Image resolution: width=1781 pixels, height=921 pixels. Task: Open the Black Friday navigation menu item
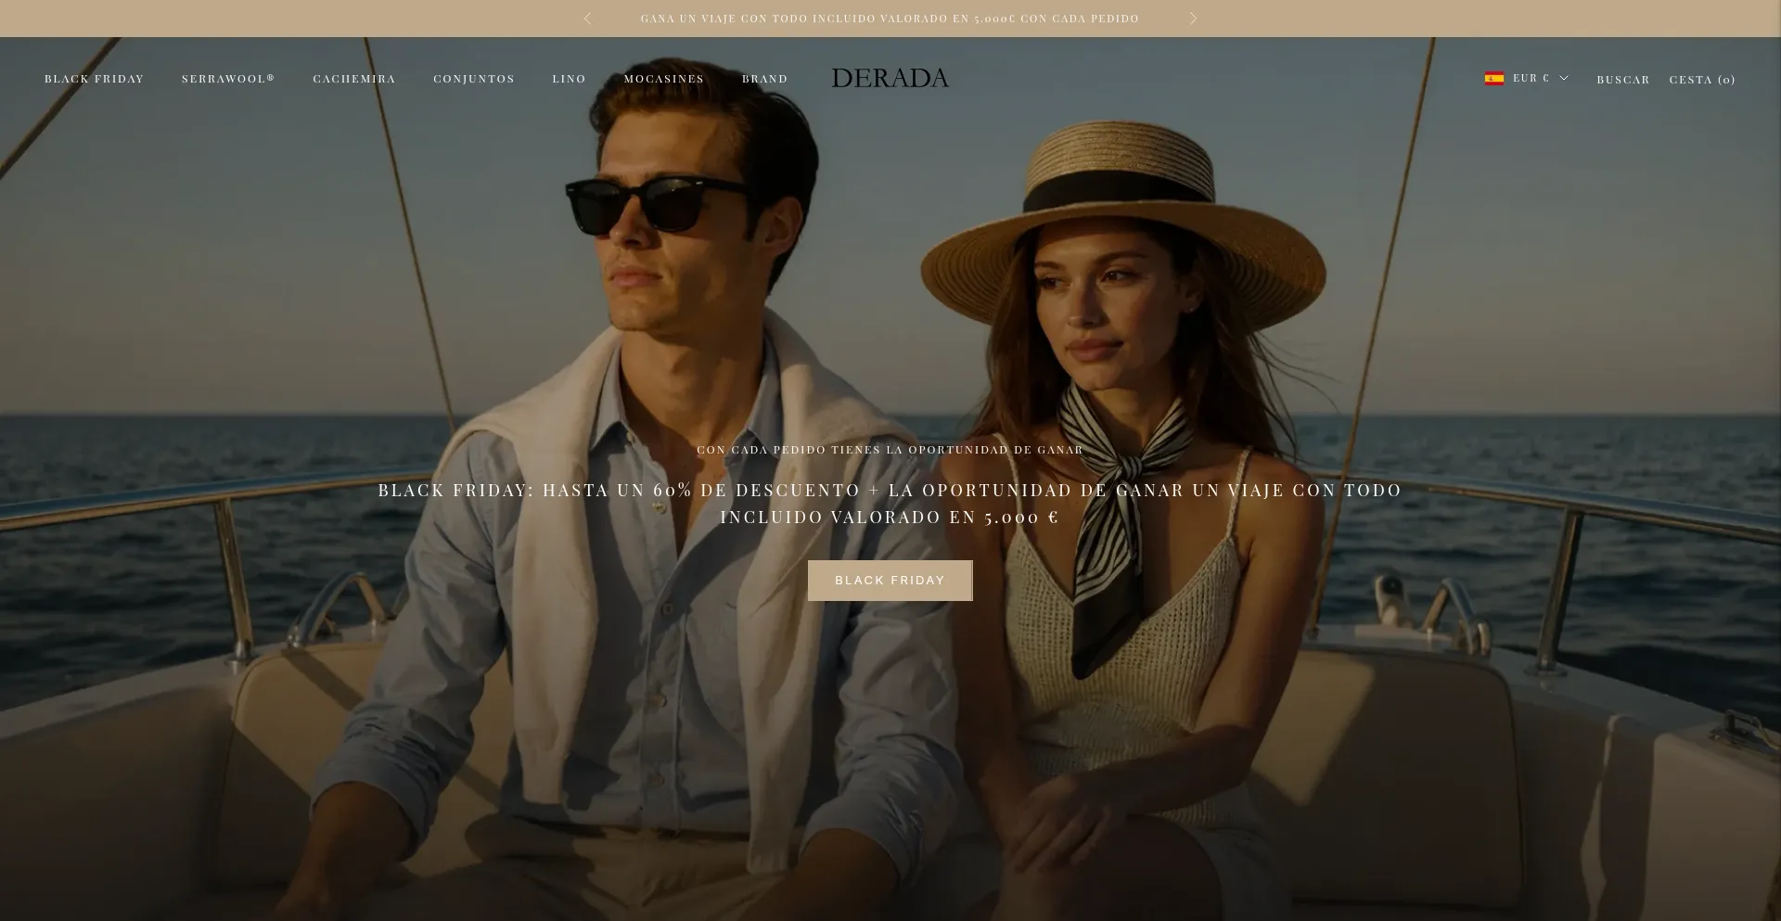pos(95,79)
